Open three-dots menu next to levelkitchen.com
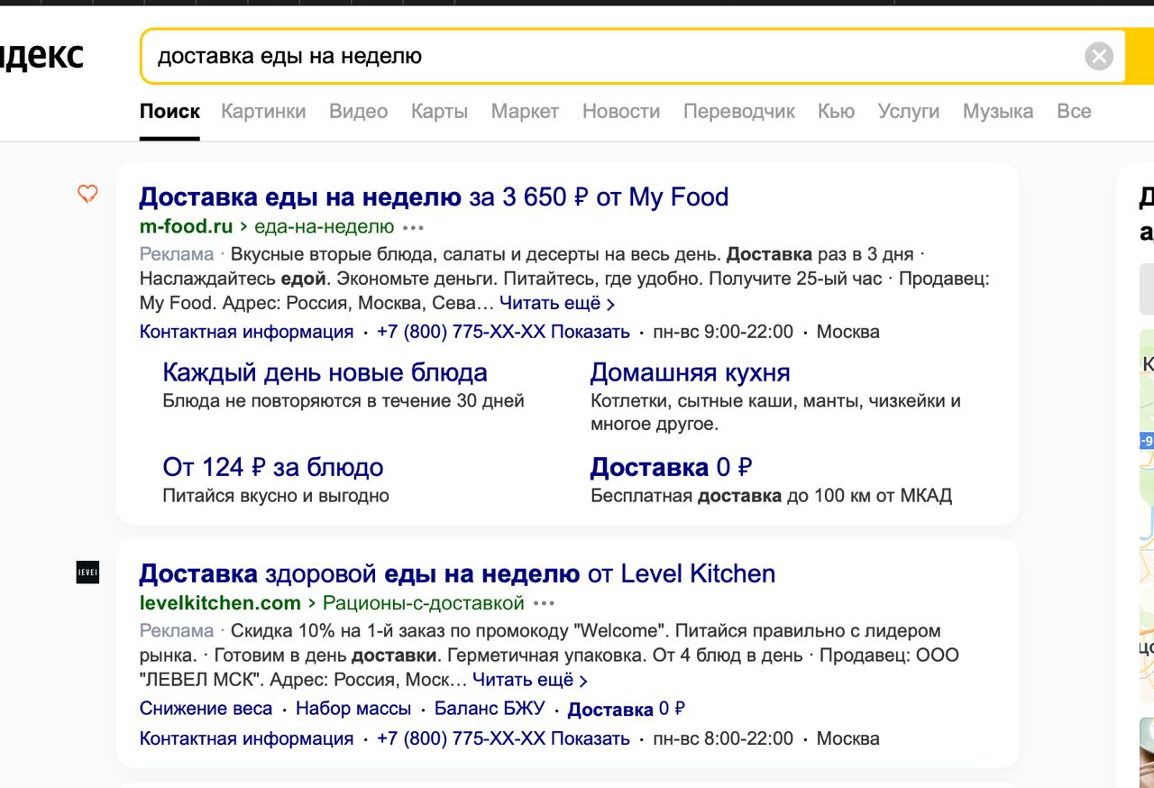The height and width of the screenshot is (788, 1154). (x=544, y=603)
